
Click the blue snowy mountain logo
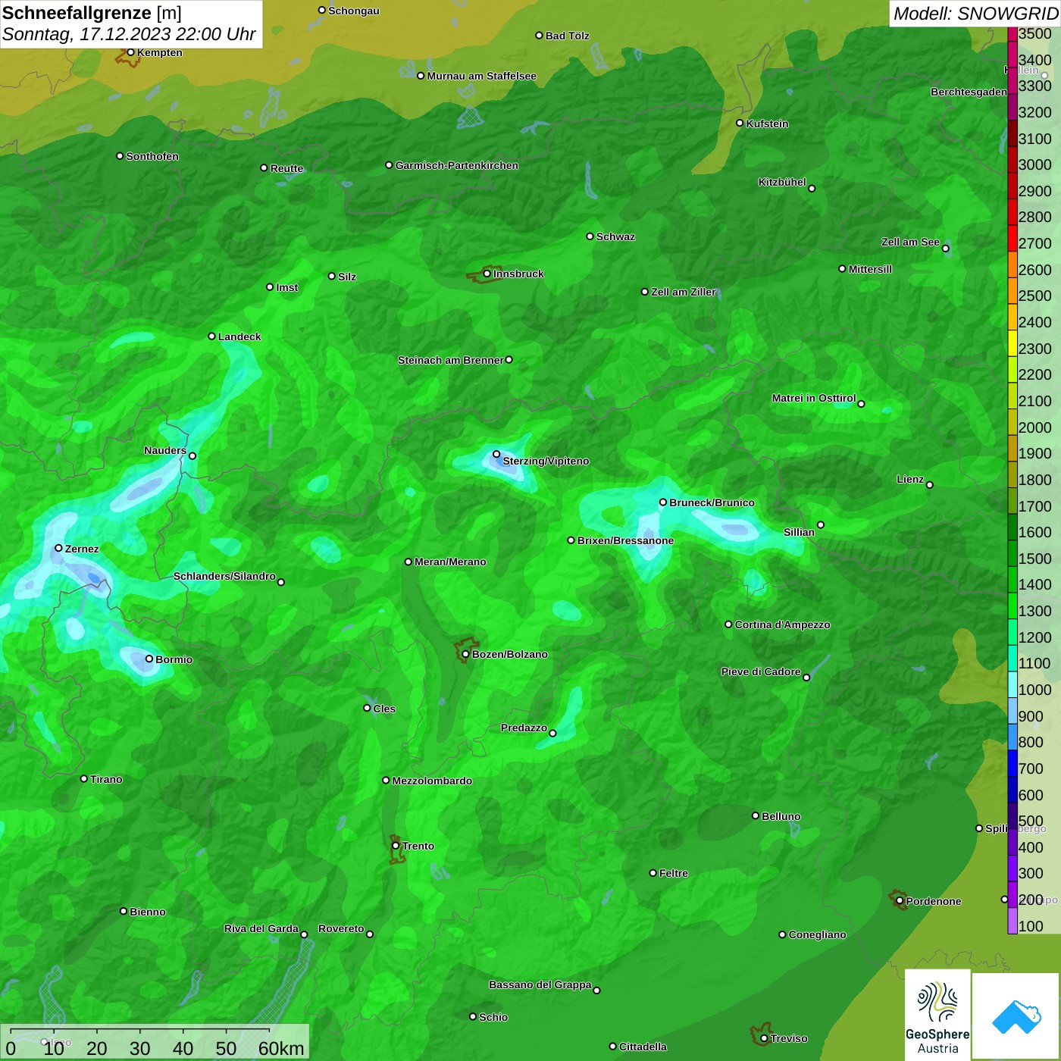point(1016,1016)
